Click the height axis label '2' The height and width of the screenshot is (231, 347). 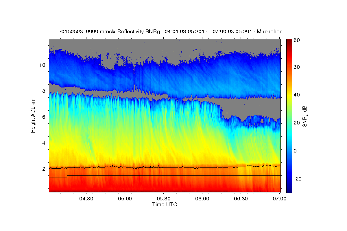[43, 169]
